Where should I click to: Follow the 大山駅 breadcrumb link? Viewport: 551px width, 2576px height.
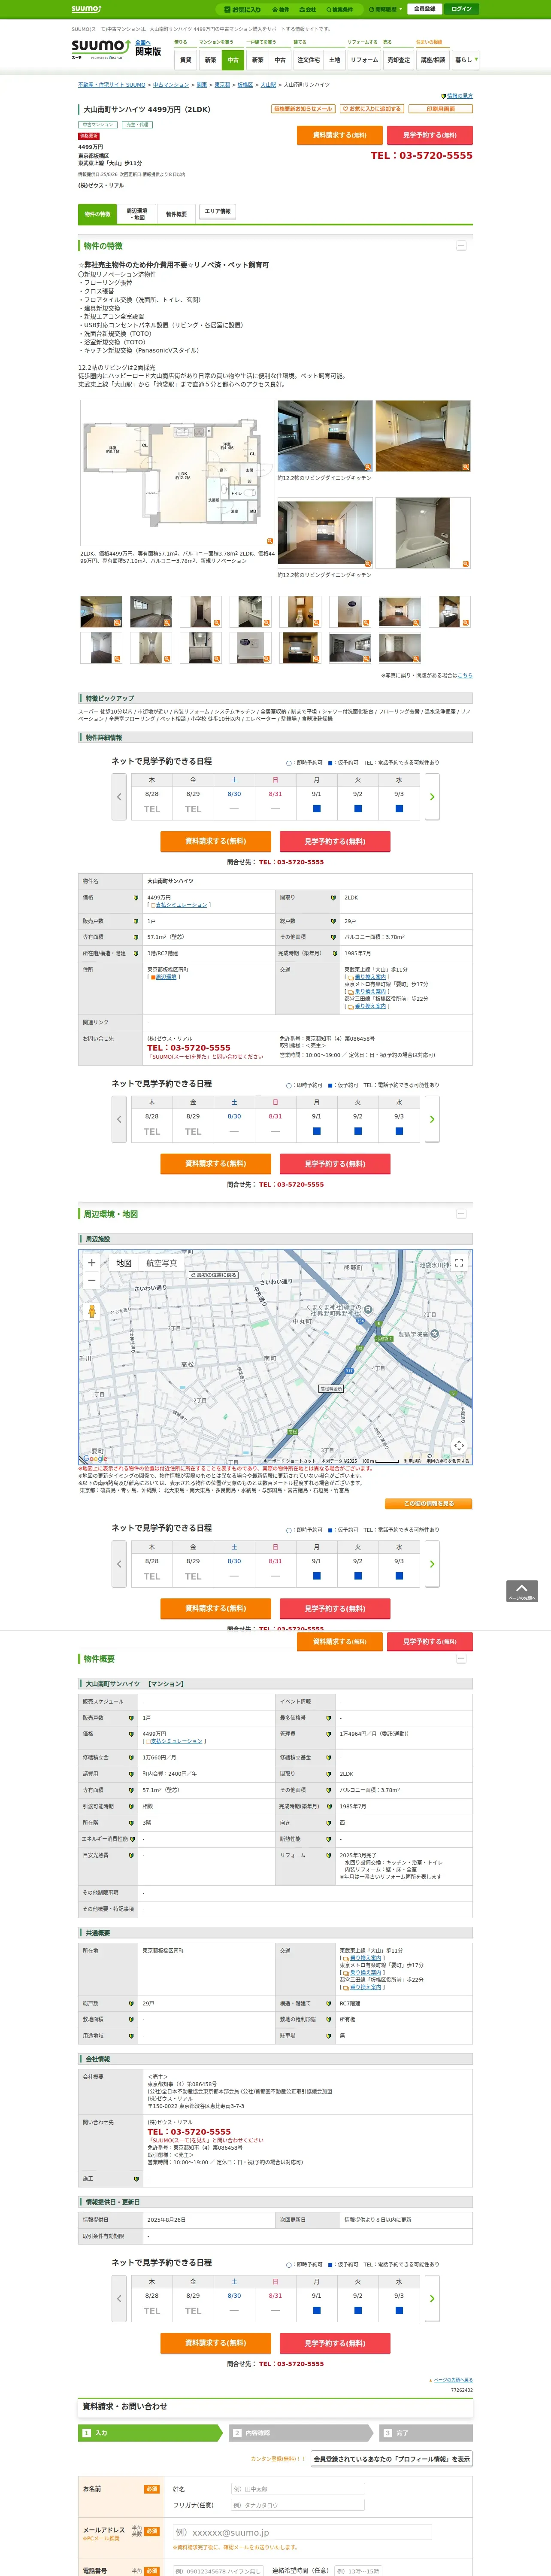point(268,85)
